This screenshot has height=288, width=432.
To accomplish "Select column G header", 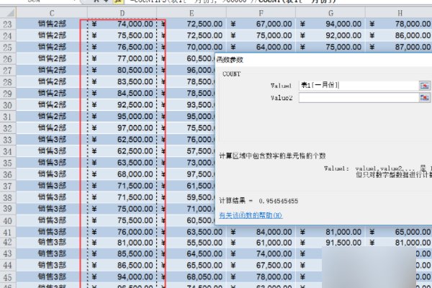I will click(330, 13).
